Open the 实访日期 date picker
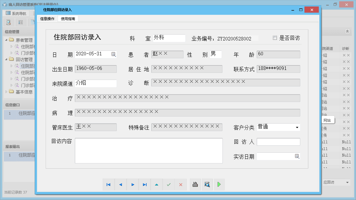The width and height of the screenshot is (356, 200). [x=297, y=157]
